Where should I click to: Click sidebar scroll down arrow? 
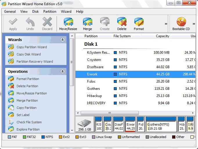(x=72, y=131)
